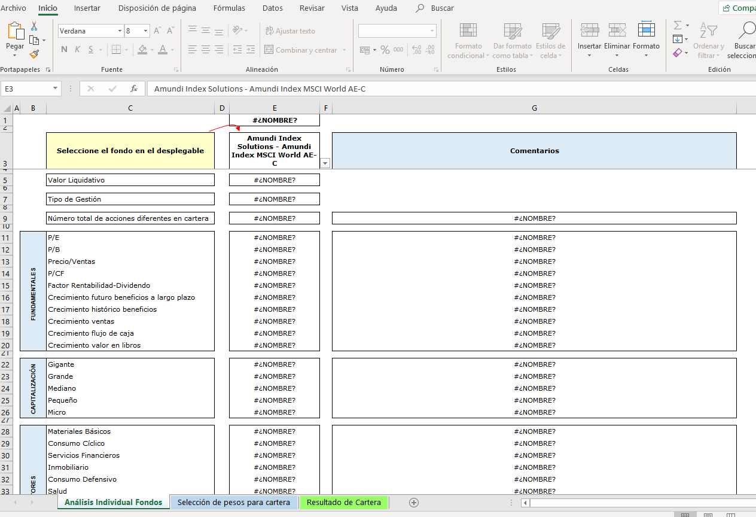Click the increase decimals icon
Viewport: 756px width, 517px height.
[417, 50]
